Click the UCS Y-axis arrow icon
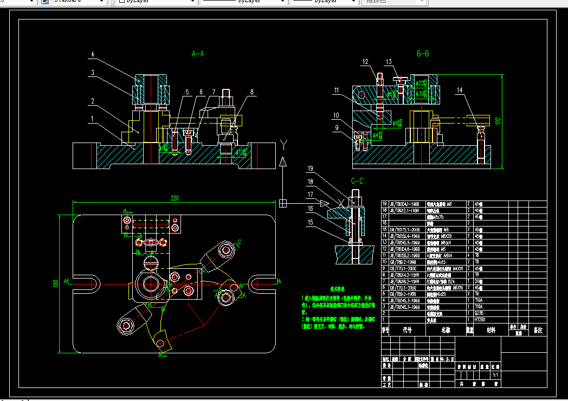568x401 pixels. click(283, 161)
